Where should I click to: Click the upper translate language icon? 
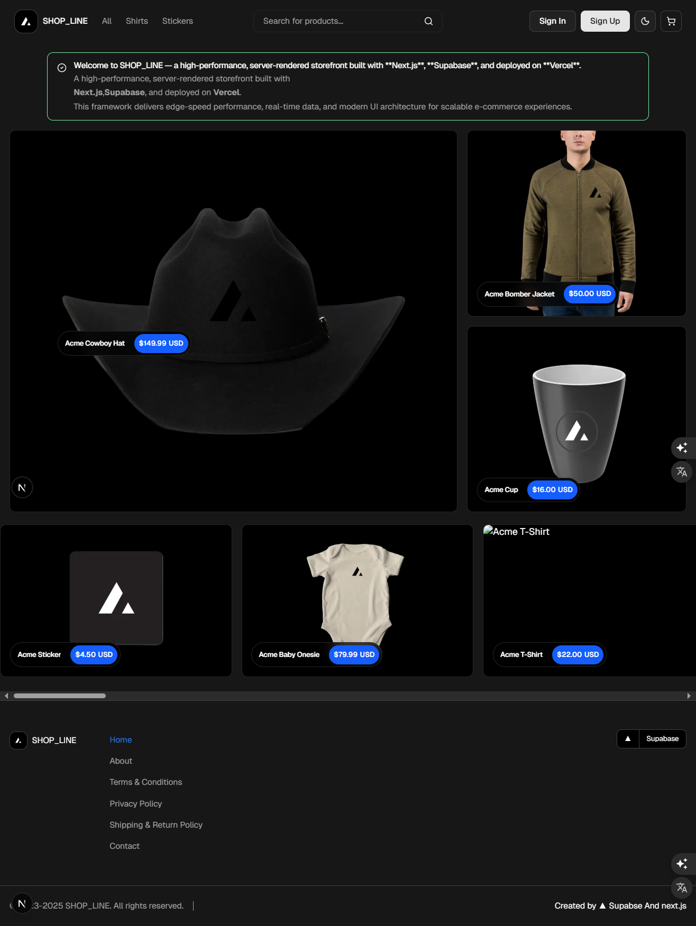pos(682,471)
